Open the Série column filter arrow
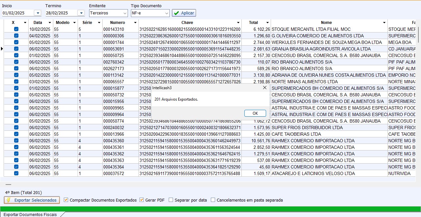The image size is (421, 217). 99,23
